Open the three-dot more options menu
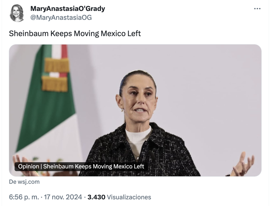This screenshot has width=270, height=206. tap(257, 9)
